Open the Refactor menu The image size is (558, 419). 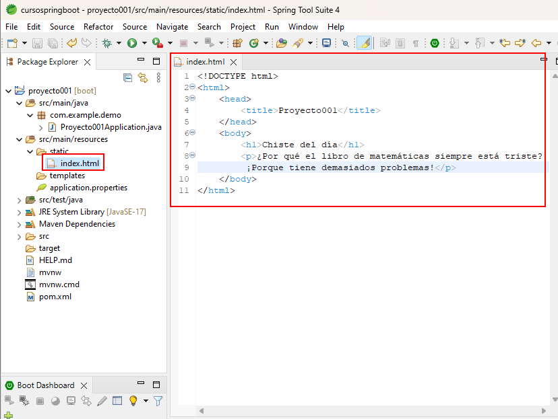point(98,27)
